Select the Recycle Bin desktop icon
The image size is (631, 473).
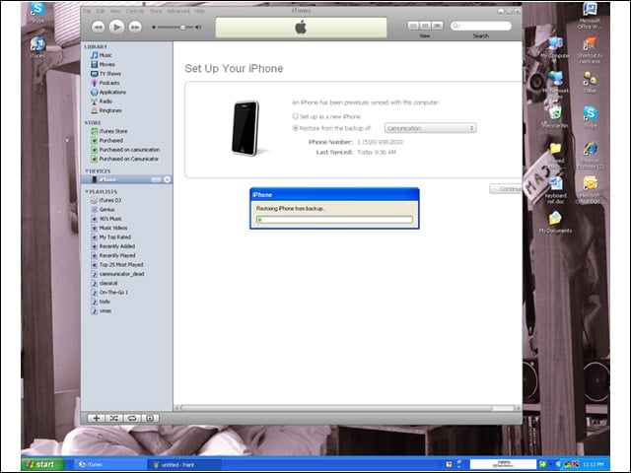[555, 117]
